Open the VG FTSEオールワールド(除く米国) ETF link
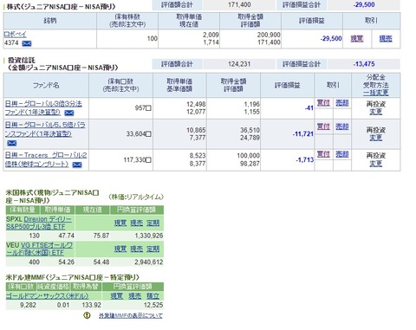Image resolution: width=416 pixels, height=330 pixels. pos(40,249)
